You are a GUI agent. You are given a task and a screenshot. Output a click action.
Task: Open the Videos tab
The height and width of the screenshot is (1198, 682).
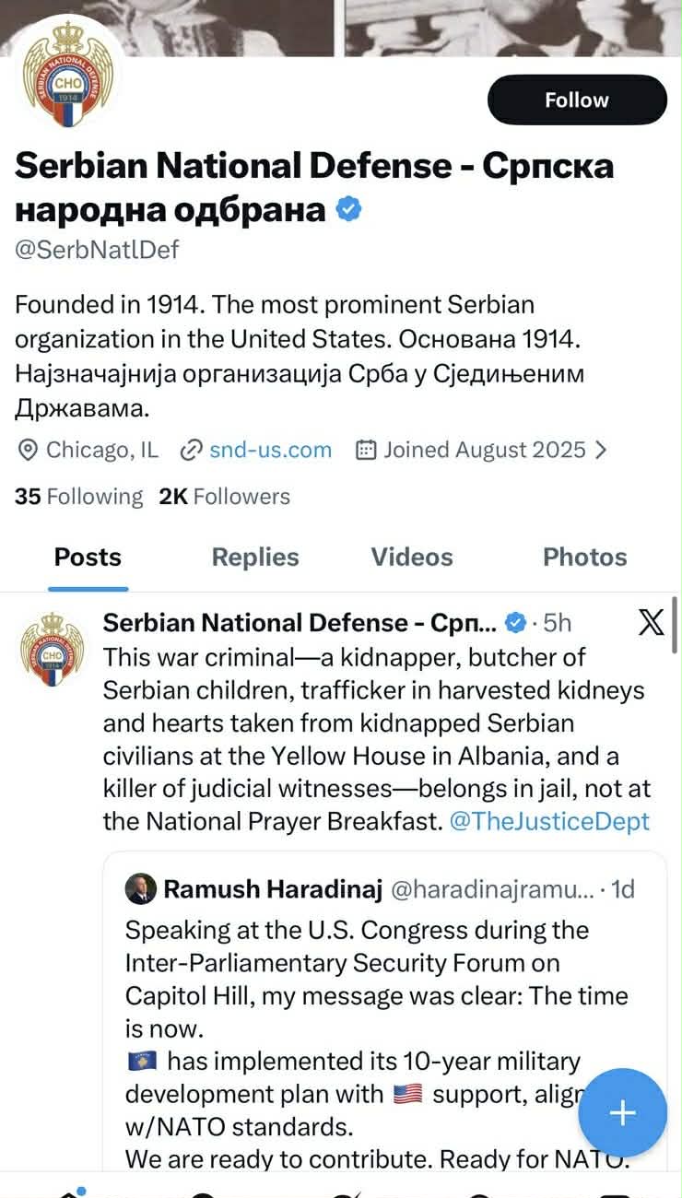click(x=412, y=558)
